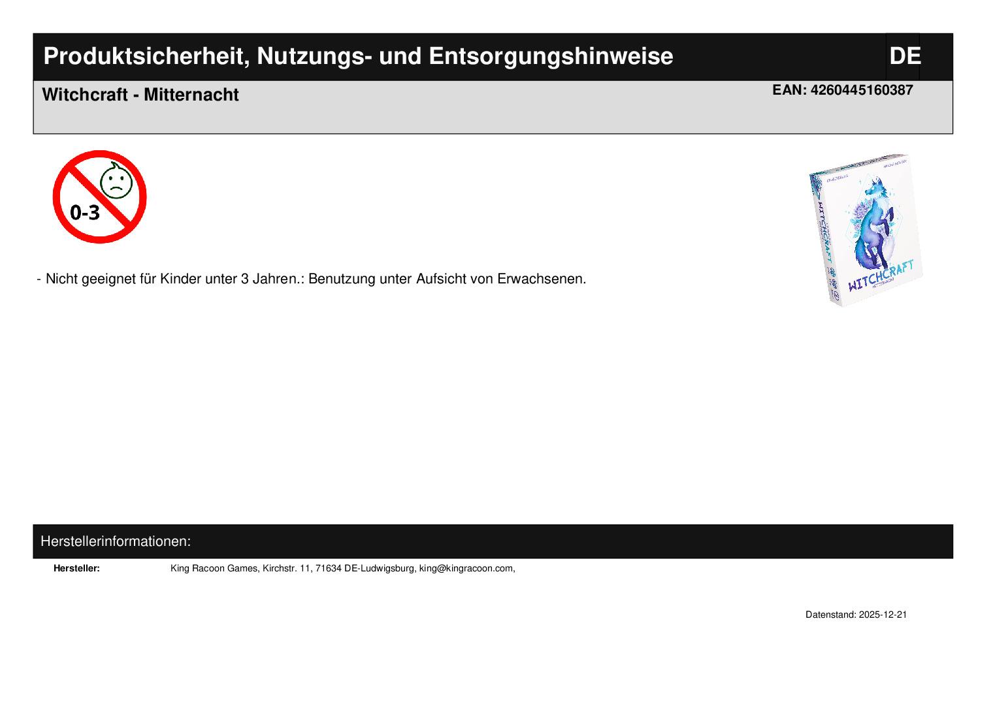Click the document title "Produktsicherheit, Nutzungs- und Entsorgungshinweise"
The width and height of the screenshot is (993, 702).
[x=357, y=57]
